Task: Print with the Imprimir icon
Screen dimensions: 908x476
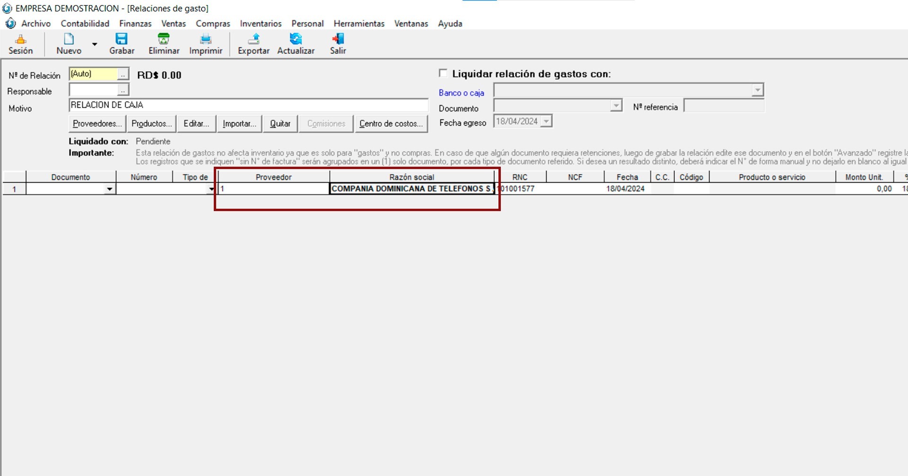Action: coord(205,40)
